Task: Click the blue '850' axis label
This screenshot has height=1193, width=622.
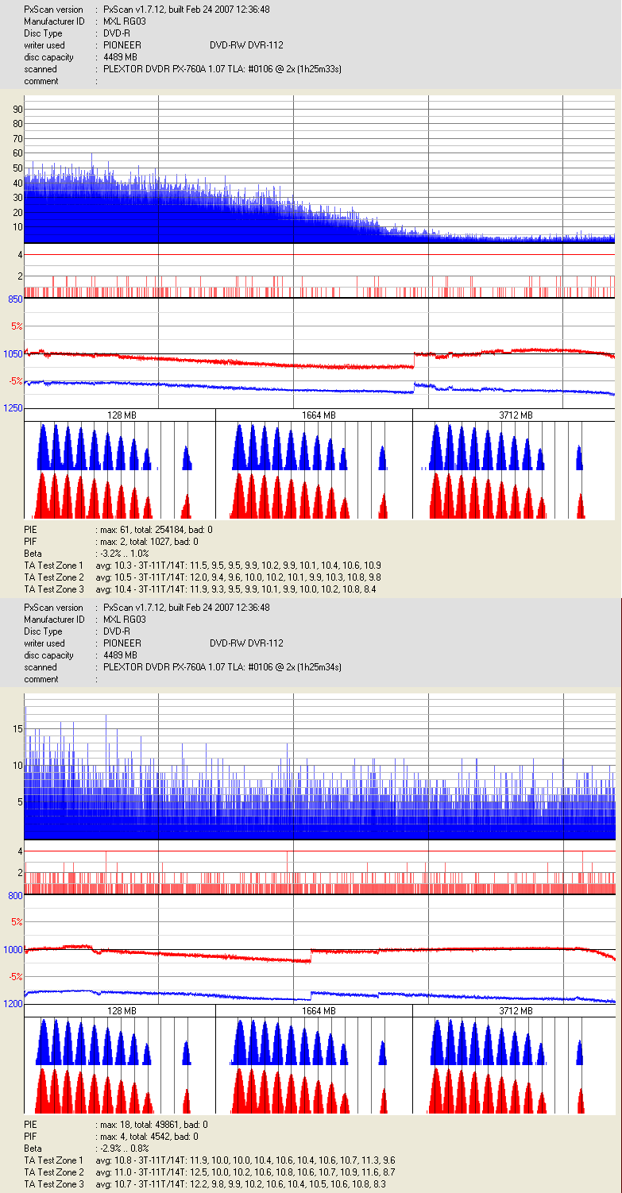Action: (14, 299)
